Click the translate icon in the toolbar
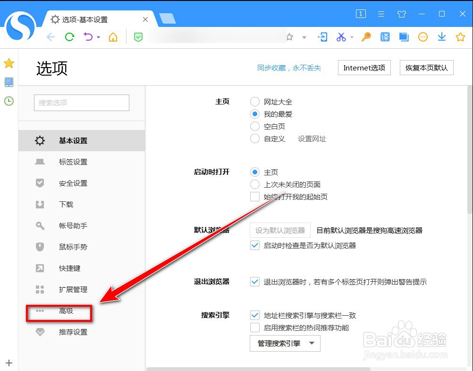This screenshot has width=473, height=371. tap(385, 37)
